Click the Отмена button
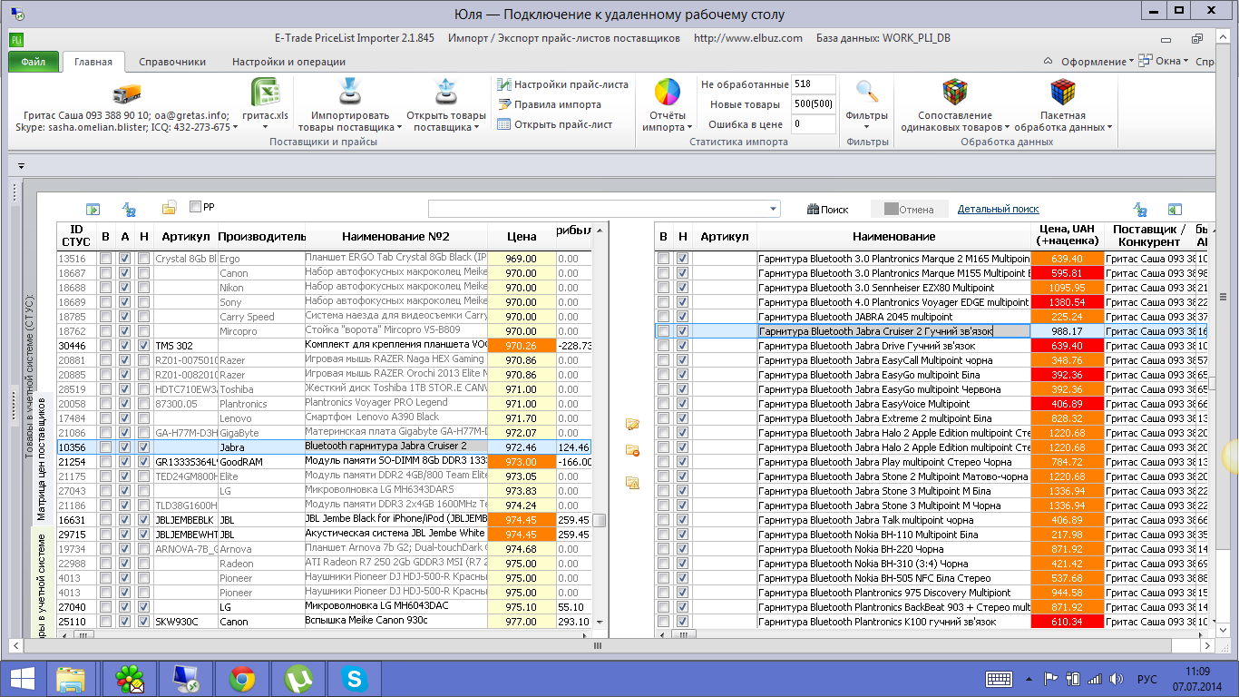The width and height of the screenshot is (1239, 697). [x=909, y=209]
